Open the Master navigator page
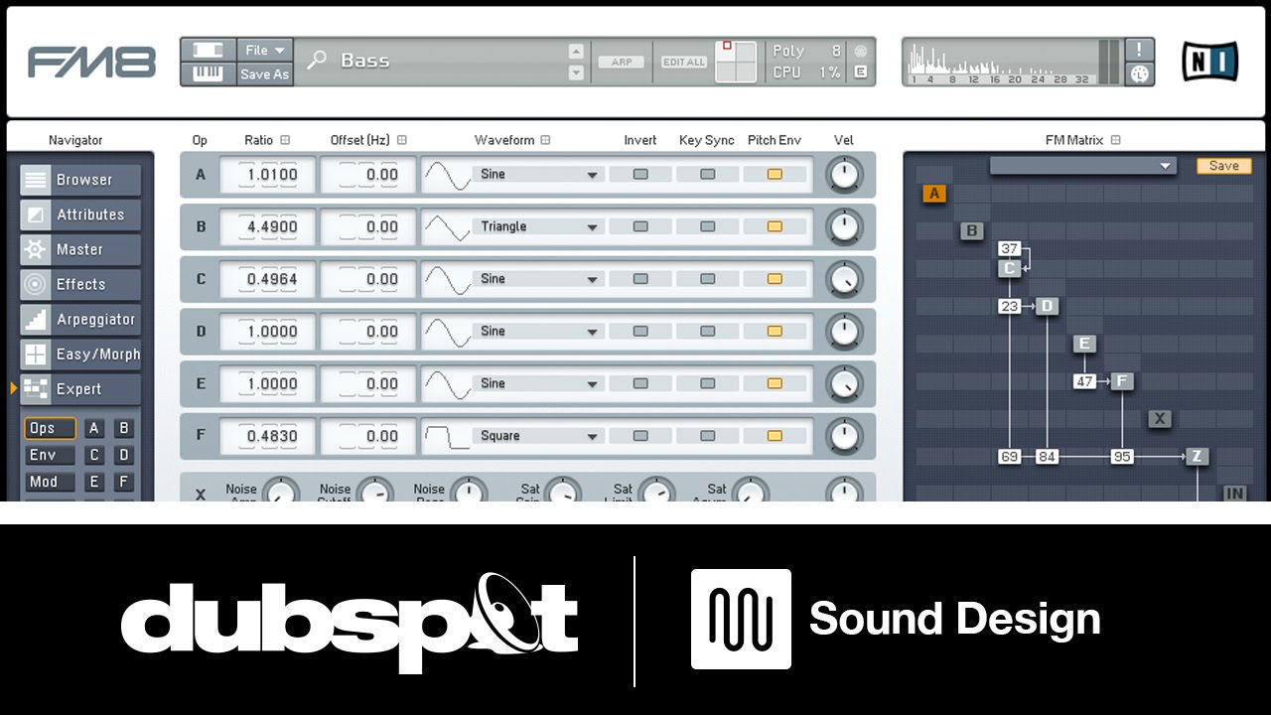The image size is (1271, 715). click(80, 249)
